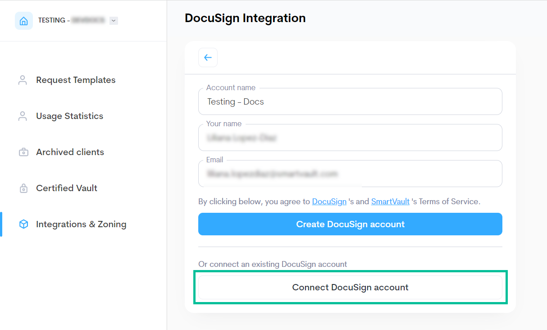
Task: Click the Usage Statistics person icon
Action: (23, 116)
